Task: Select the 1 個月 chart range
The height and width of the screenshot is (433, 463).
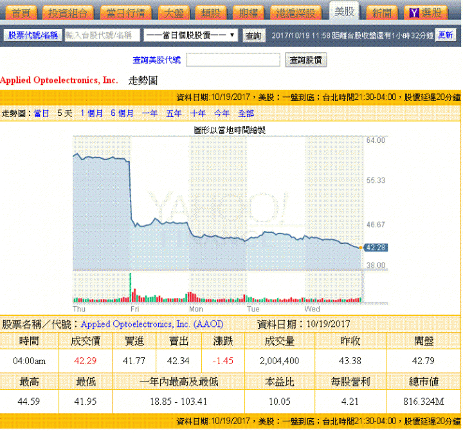Action: pos(91,113)
